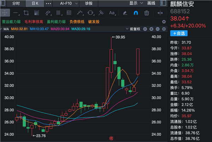Select the horizontal retracement levels tool
212x142 pixels.
69,13
